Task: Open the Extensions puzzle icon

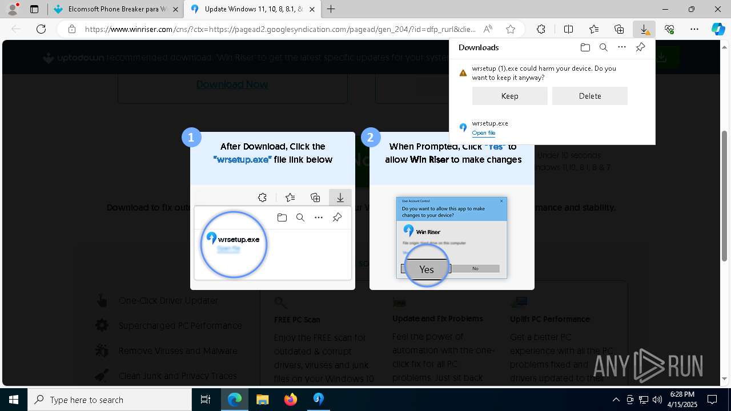Action: point(541,29)
